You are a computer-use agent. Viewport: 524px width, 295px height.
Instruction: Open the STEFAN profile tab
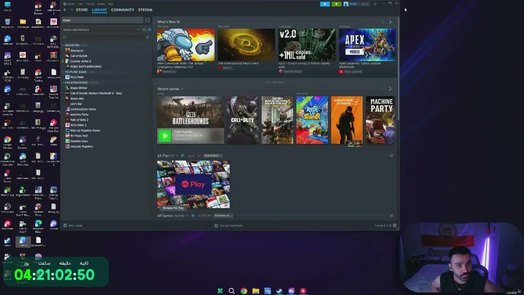(145, 10)
